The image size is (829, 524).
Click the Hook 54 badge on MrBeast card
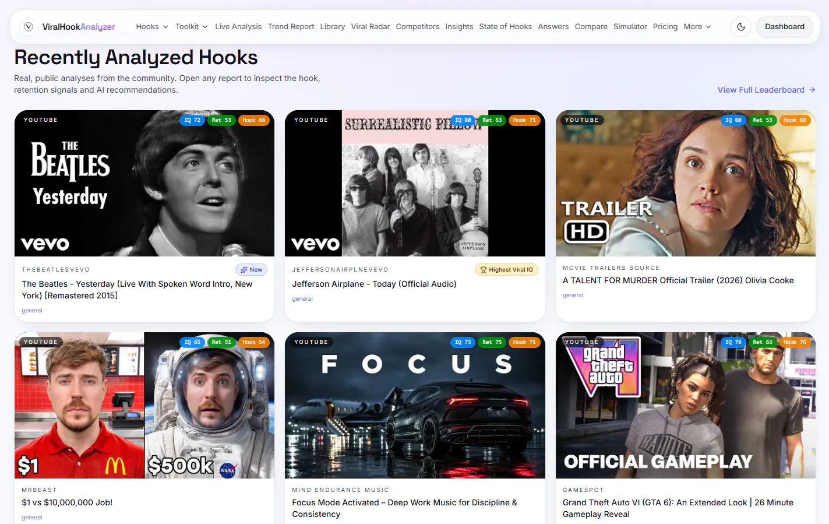point(254,342)
